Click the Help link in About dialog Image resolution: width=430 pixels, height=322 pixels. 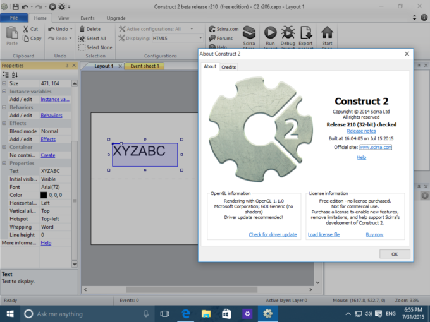[x=362, y=157]
